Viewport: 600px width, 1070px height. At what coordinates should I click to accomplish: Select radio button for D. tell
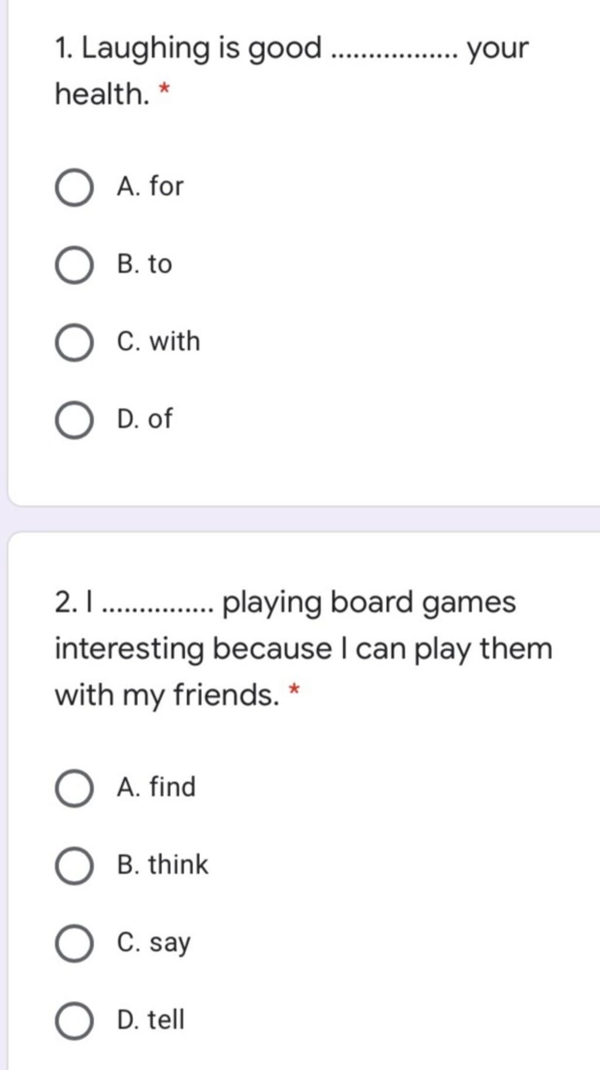(74, 1020)
